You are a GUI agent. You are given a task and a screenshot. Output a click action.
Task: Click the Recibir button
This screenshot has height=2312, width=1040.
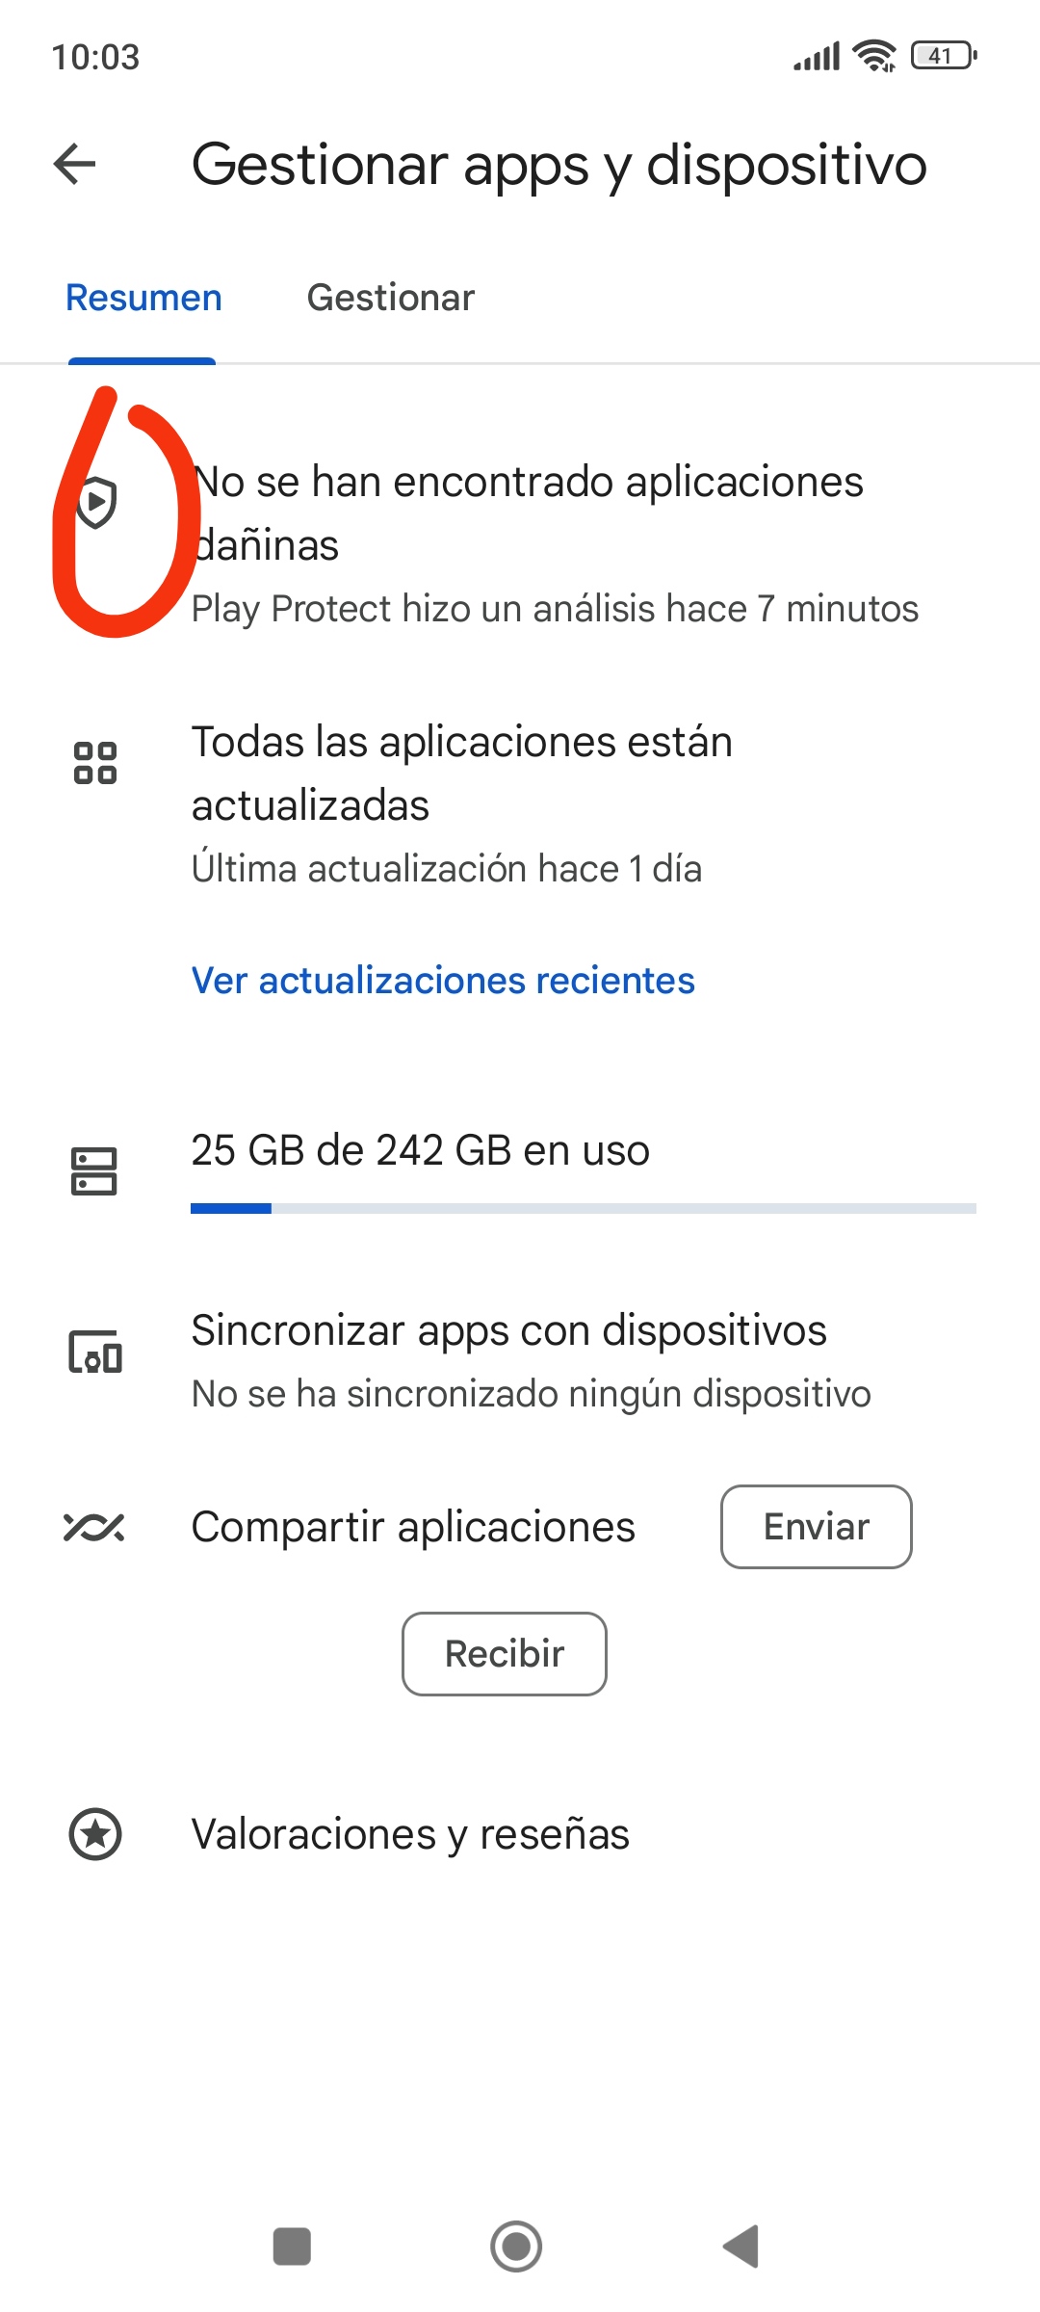[x=505, y=1654]
